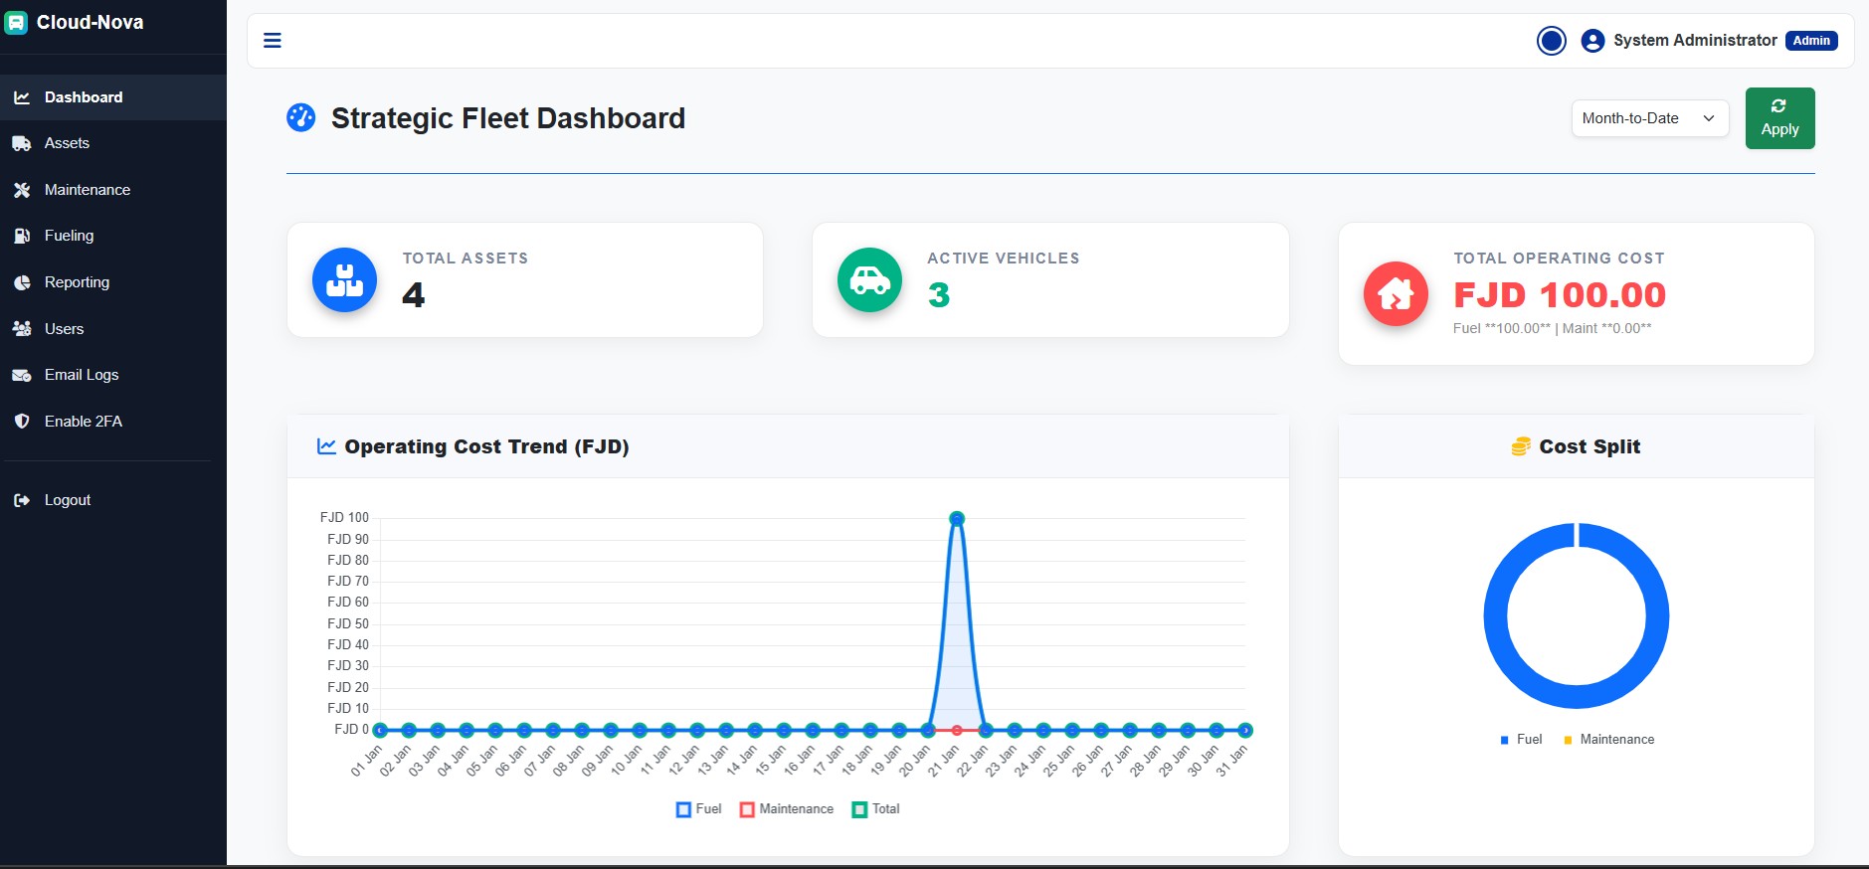Click the Fuel swatch in Cost Split legend
This screenshot has height=869, width=1869.
(1505, 740)
